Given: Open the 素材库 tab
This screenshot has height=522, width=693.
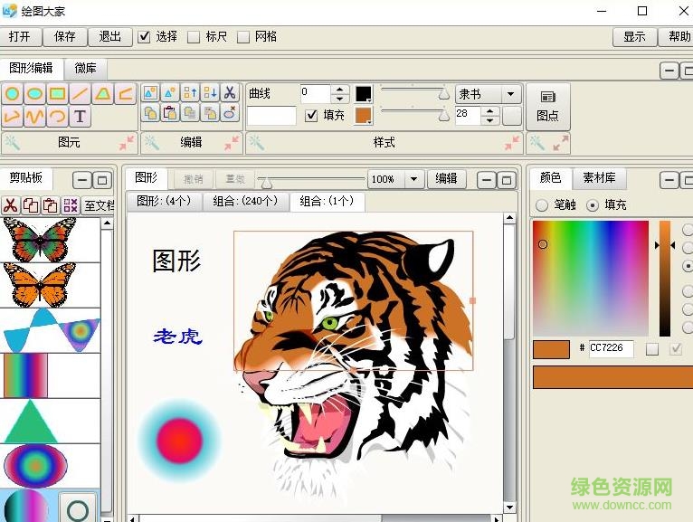Looking at the screenshot, I should (x=599, y=177).
